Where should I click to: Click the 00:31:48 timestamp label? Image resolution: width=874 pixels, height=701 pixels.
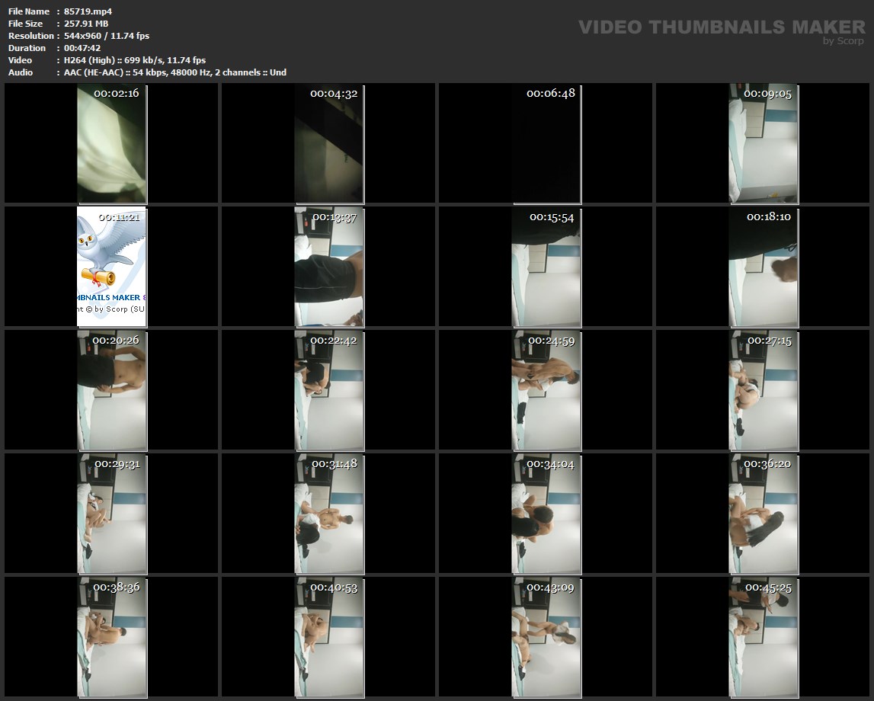coord(334,464)
